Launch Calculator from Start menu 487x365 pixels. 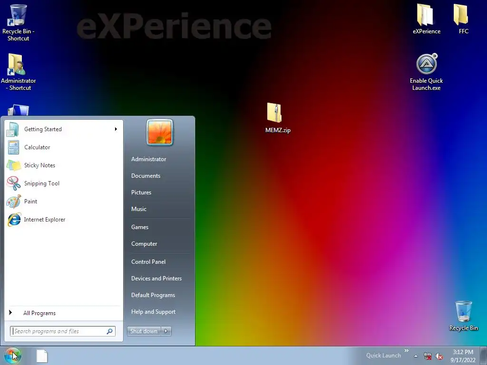tap(64, 147)
